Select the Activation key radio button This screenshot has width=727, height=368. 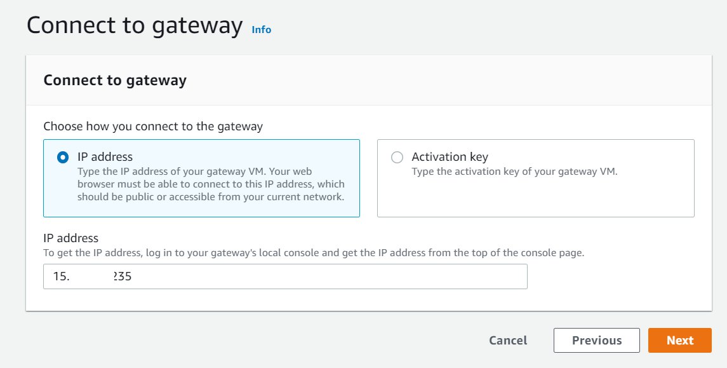[397, 158]
